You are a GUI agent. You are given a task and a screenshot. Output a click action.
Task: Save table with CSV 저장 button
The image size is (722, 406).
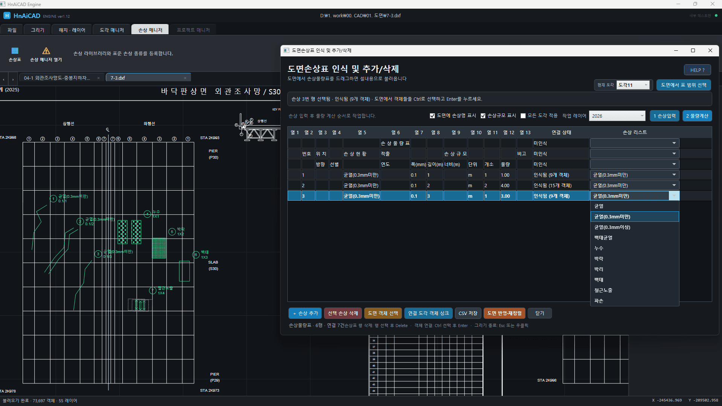point(468,313)
